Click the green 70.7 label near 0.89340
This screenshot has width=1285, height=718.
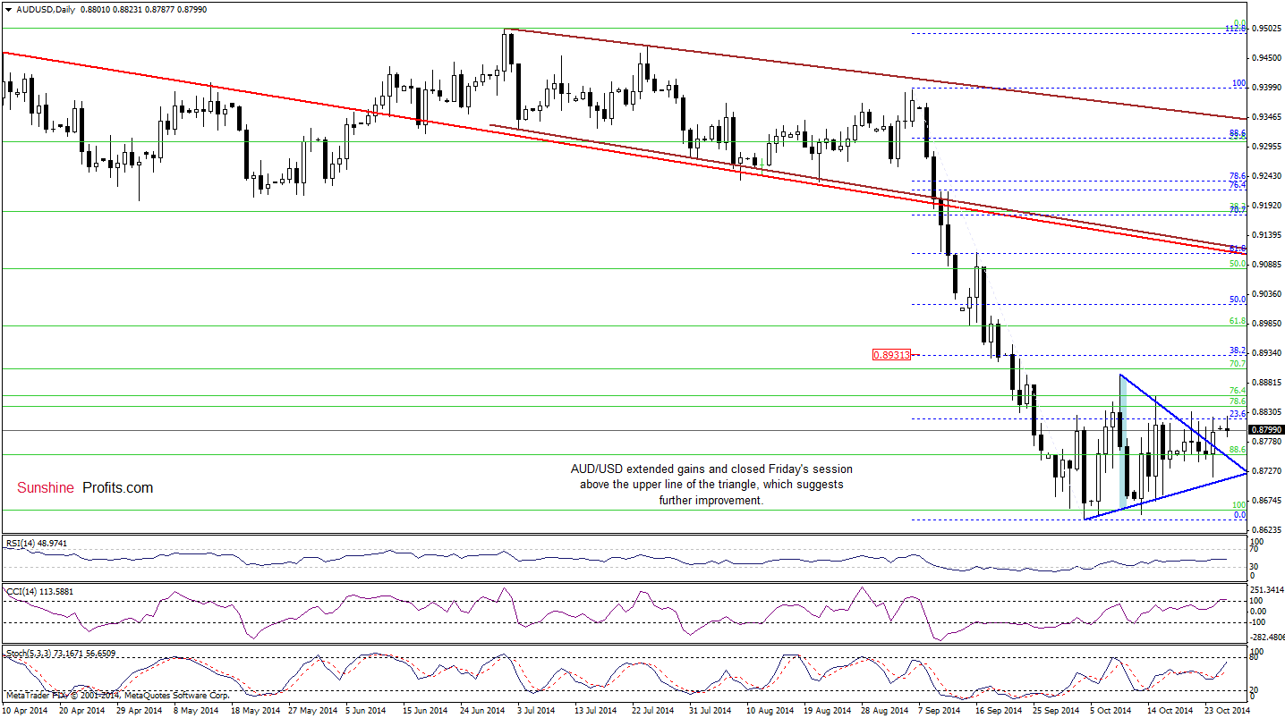coord(1238,364)
